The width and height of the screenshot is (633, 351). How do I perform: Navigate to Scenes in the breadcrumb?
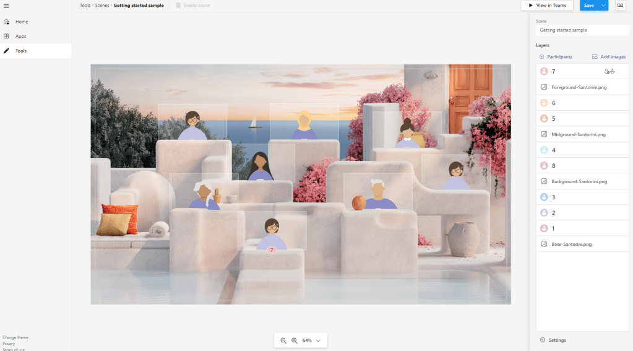point(101,5)
